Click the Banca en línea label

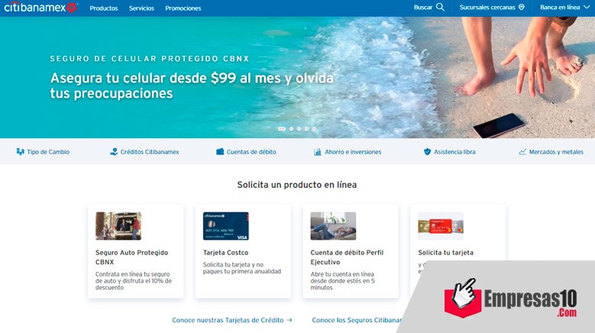point(560,7)
